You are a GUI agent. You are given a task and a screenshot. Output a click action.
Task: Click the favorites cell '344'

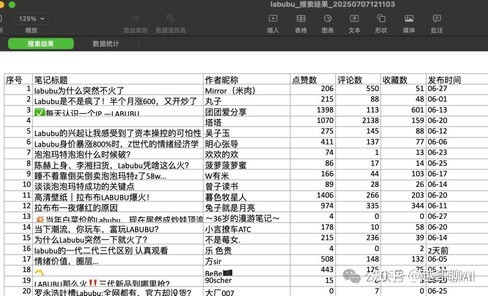[x=403, y=207]
